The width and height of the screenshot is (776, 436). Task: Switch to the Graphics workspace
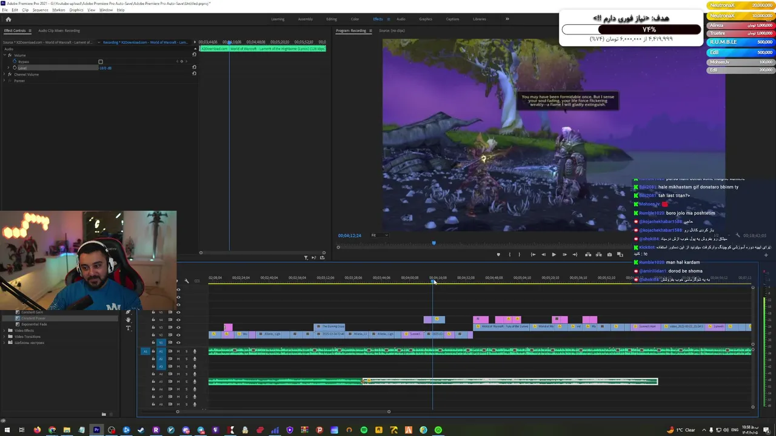426,19
